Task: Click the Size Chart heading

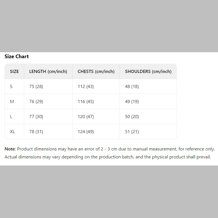Action: (16, 56)
